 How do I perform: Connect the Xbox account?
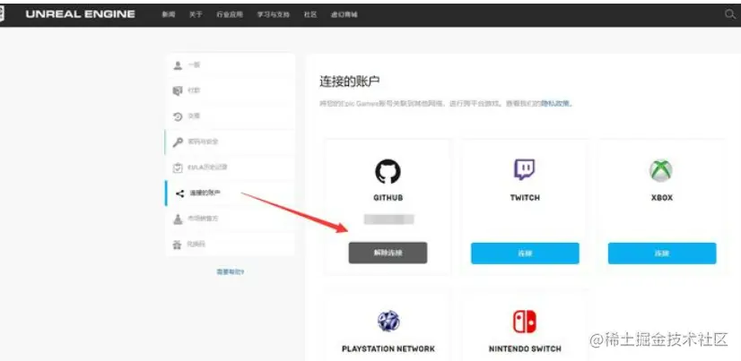(x=662, y=254)
